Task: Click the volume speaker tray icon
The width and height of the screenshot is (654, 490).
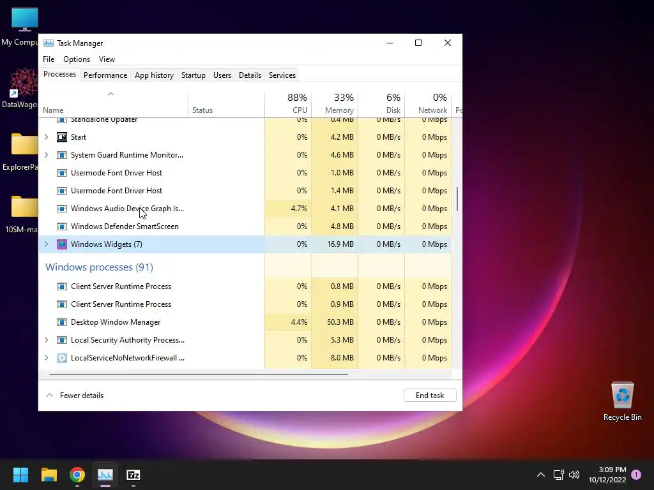Action: [574, 475]
